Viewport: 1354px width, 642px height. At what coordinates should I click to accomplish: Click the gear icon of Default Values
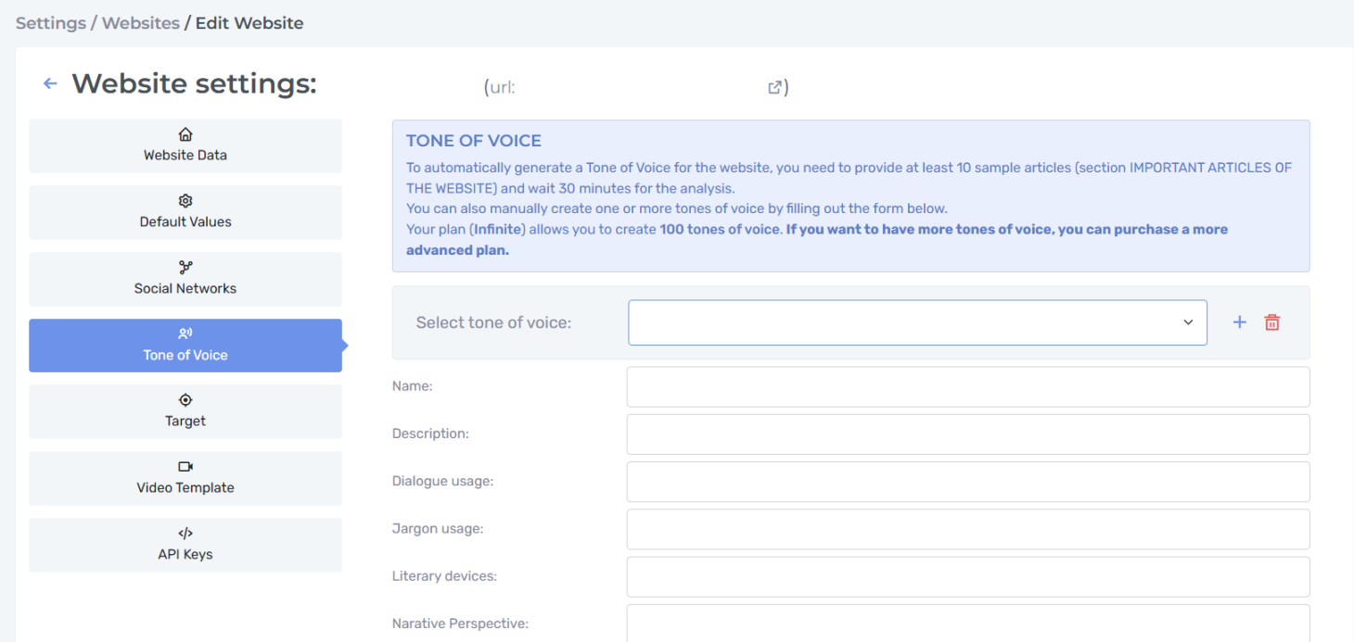[x=185, y=201]
